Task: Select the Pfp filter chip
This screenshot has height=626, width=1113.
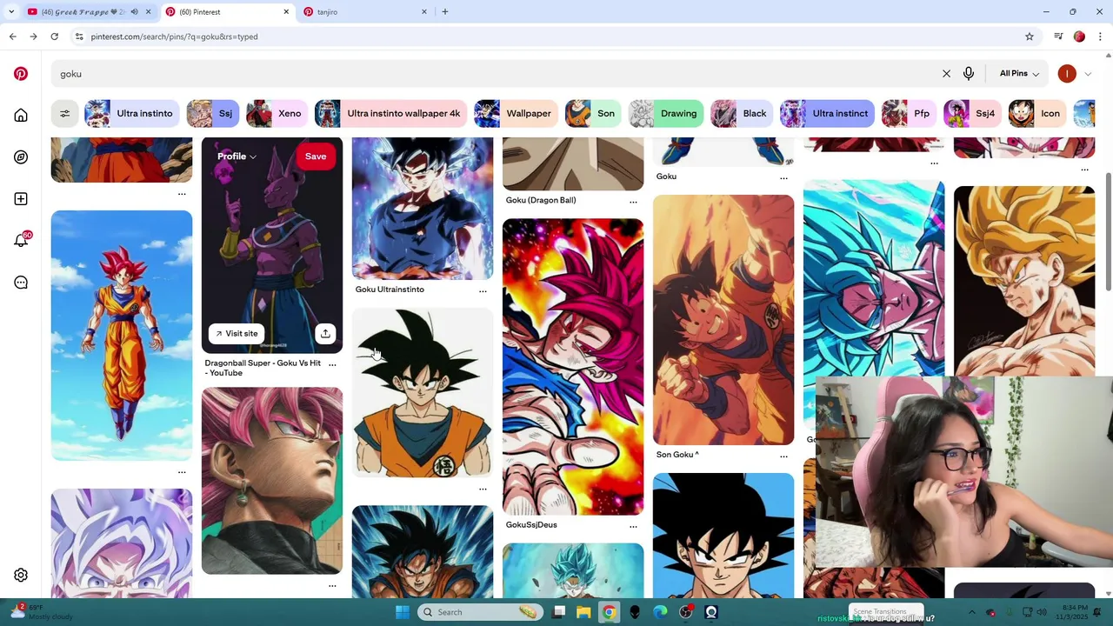Action: tap(909, 114)
